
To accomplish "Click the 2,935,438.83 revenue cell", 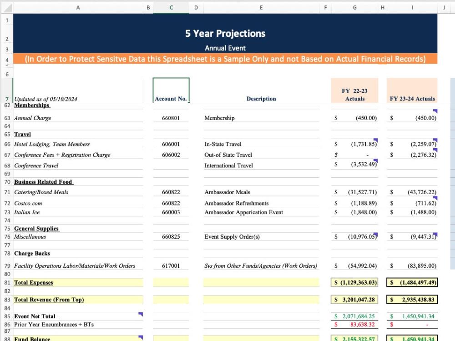I will [412, 300].
